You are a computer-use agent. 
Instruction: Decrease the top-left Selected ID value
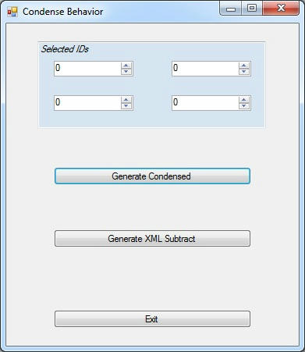pyautogui.click(x=126, y=72)
